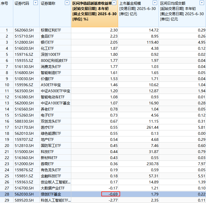The height and width of the screenshot is (203, 206).
Task: Select the red-outlined -0.69 cell
Action: point(110,194)
